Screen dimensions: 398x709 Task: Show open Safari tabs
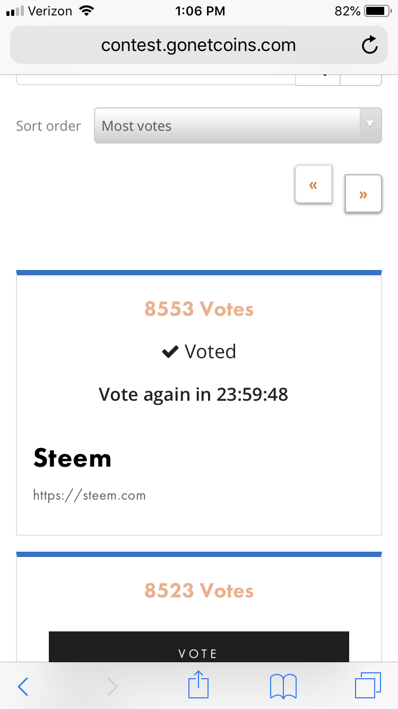367,686
